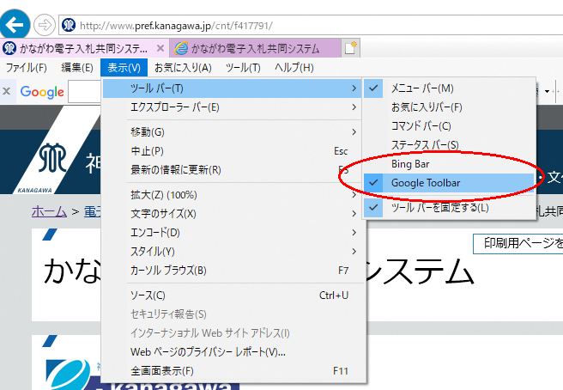Enable the ステータス バー(S) toolbar

pyautogui.click(x=449, y=145)
